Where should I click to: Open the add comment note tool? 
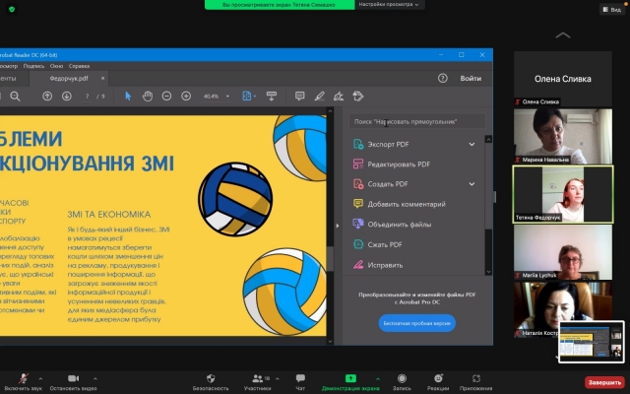(x=298, y=96)
